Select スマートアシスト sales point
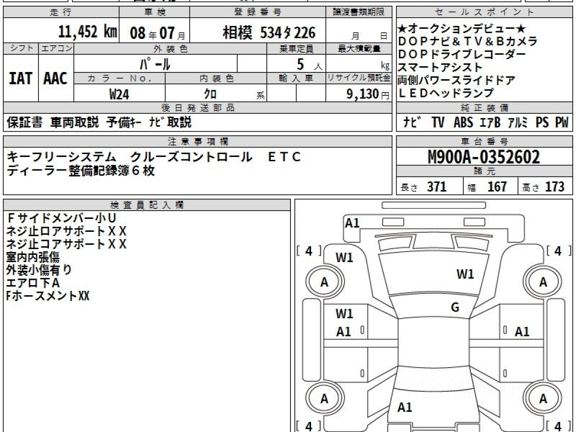Screen dimensions: 576x432 pos(440,67)
